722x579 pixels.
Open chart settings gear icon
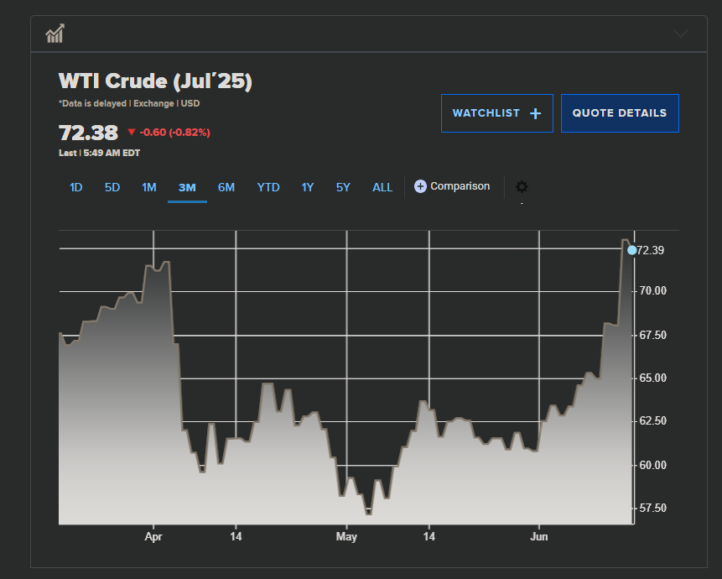pos(522,187)
